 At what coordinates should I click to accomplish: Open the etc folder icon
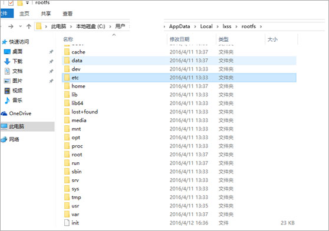67,78
